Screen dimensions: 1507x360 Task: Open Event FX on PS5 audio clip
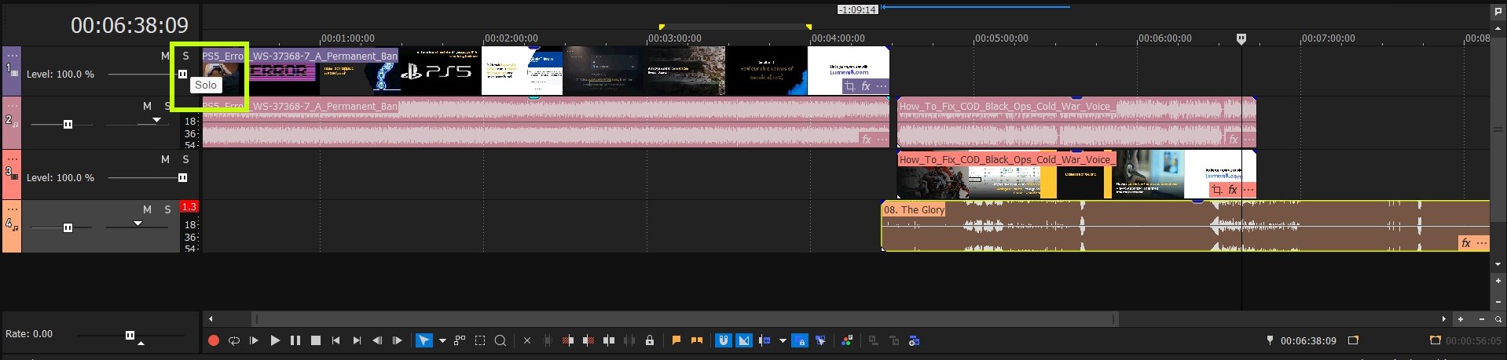click(867, 139)
